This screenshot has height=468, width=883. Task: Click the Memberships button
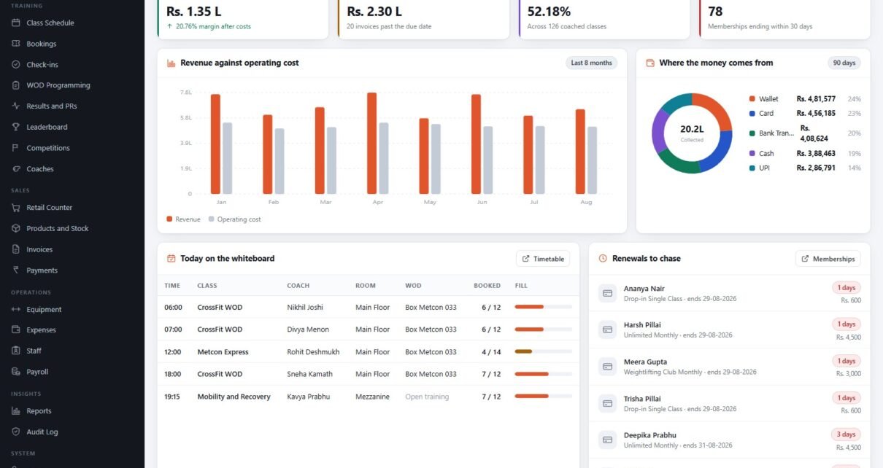[828, 259]
